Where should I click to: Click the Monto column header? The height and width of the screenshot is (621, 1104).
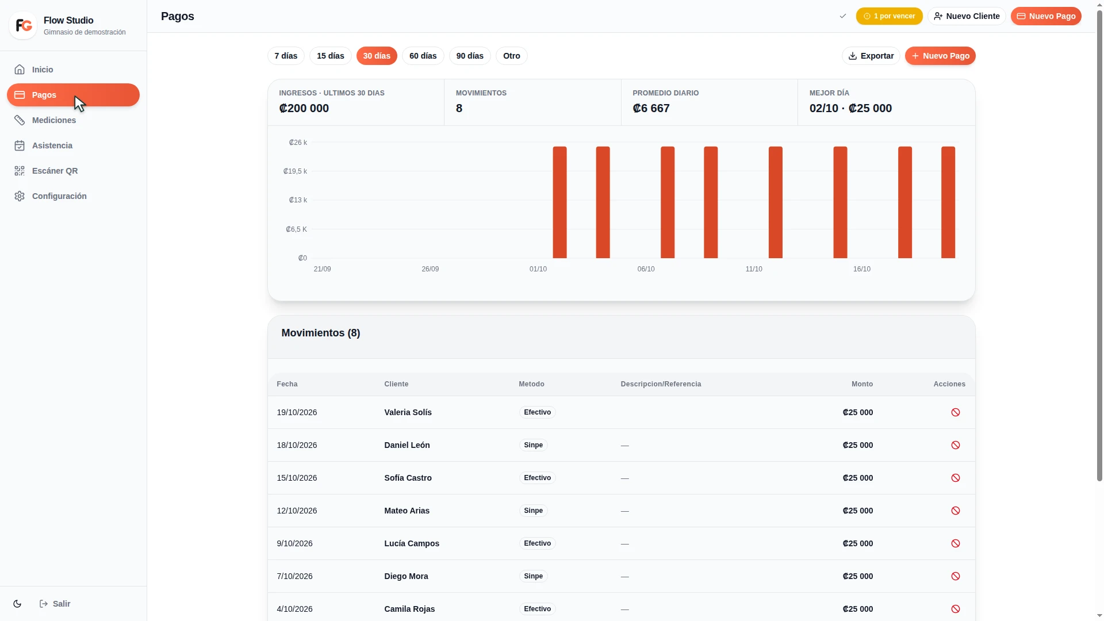(x=862, y=384)
